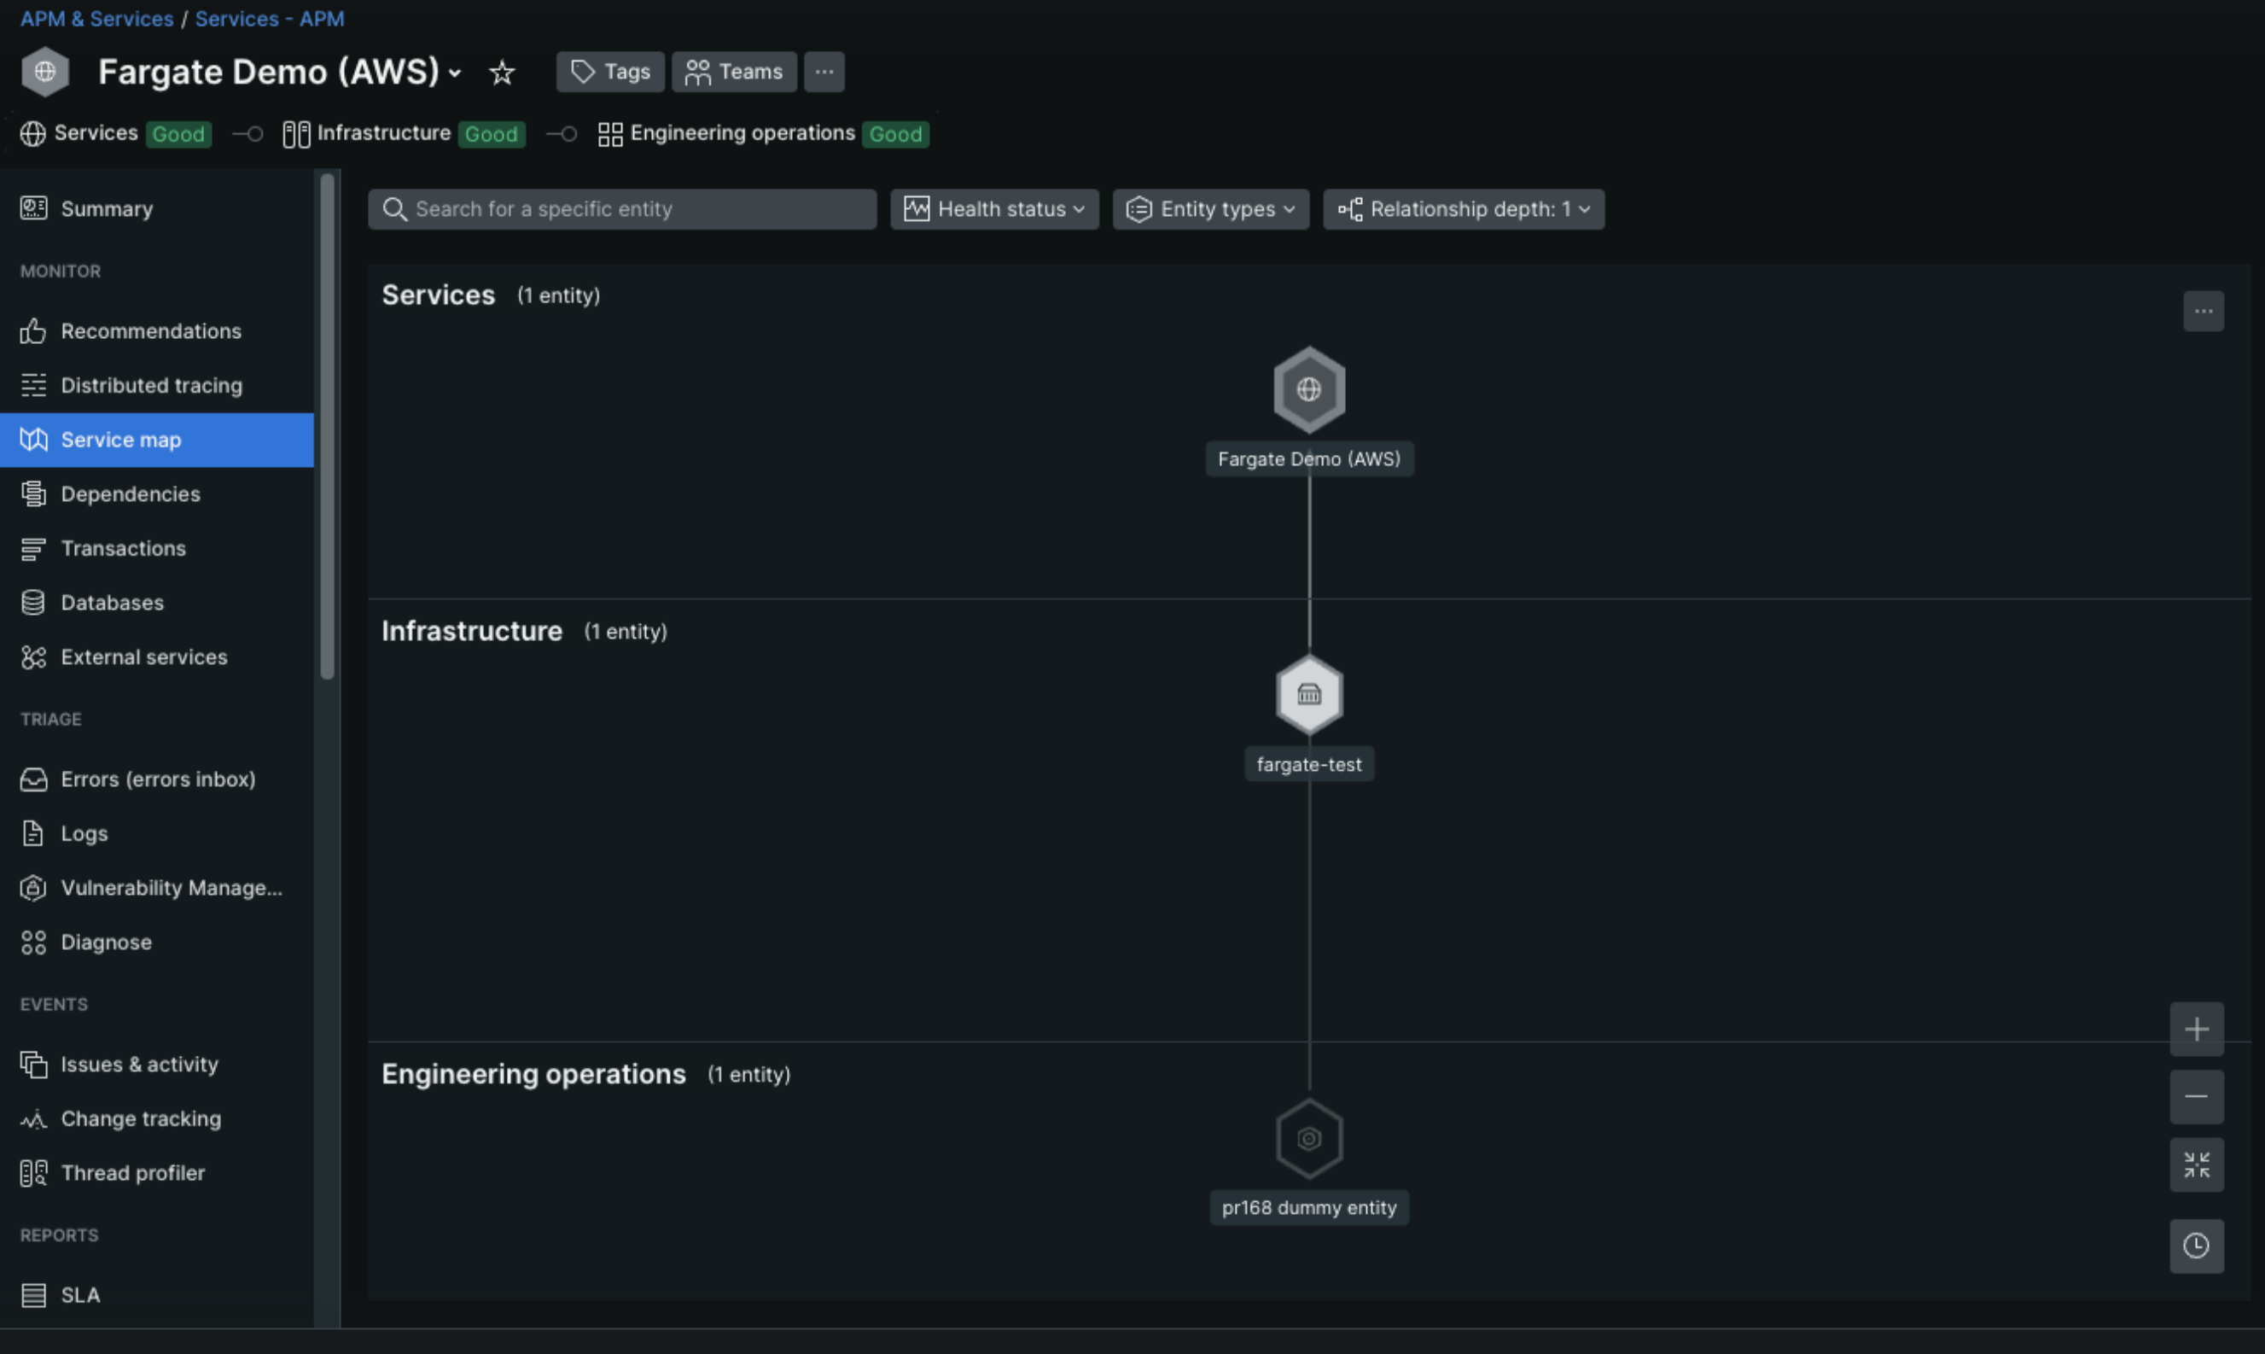Click the Tags button
The height and width of the screenshot is (1354, 2265).
[x=610, y=72]
